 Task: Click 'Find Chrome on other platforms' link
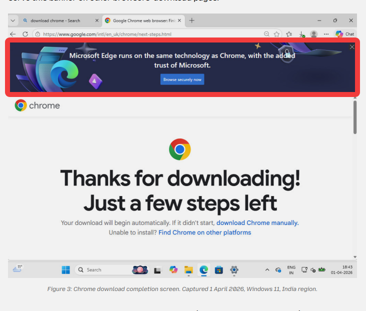point(204,232)
